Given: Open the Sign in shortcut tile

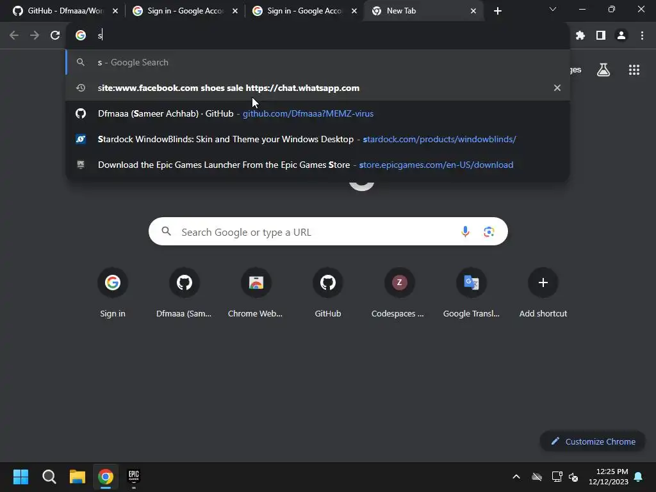Looking at the screenshot, I should tap(113, 293).
